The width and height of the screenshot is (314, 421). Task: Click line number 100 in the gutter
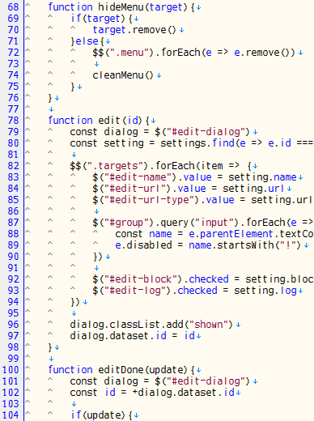click(x=11, y=370)
